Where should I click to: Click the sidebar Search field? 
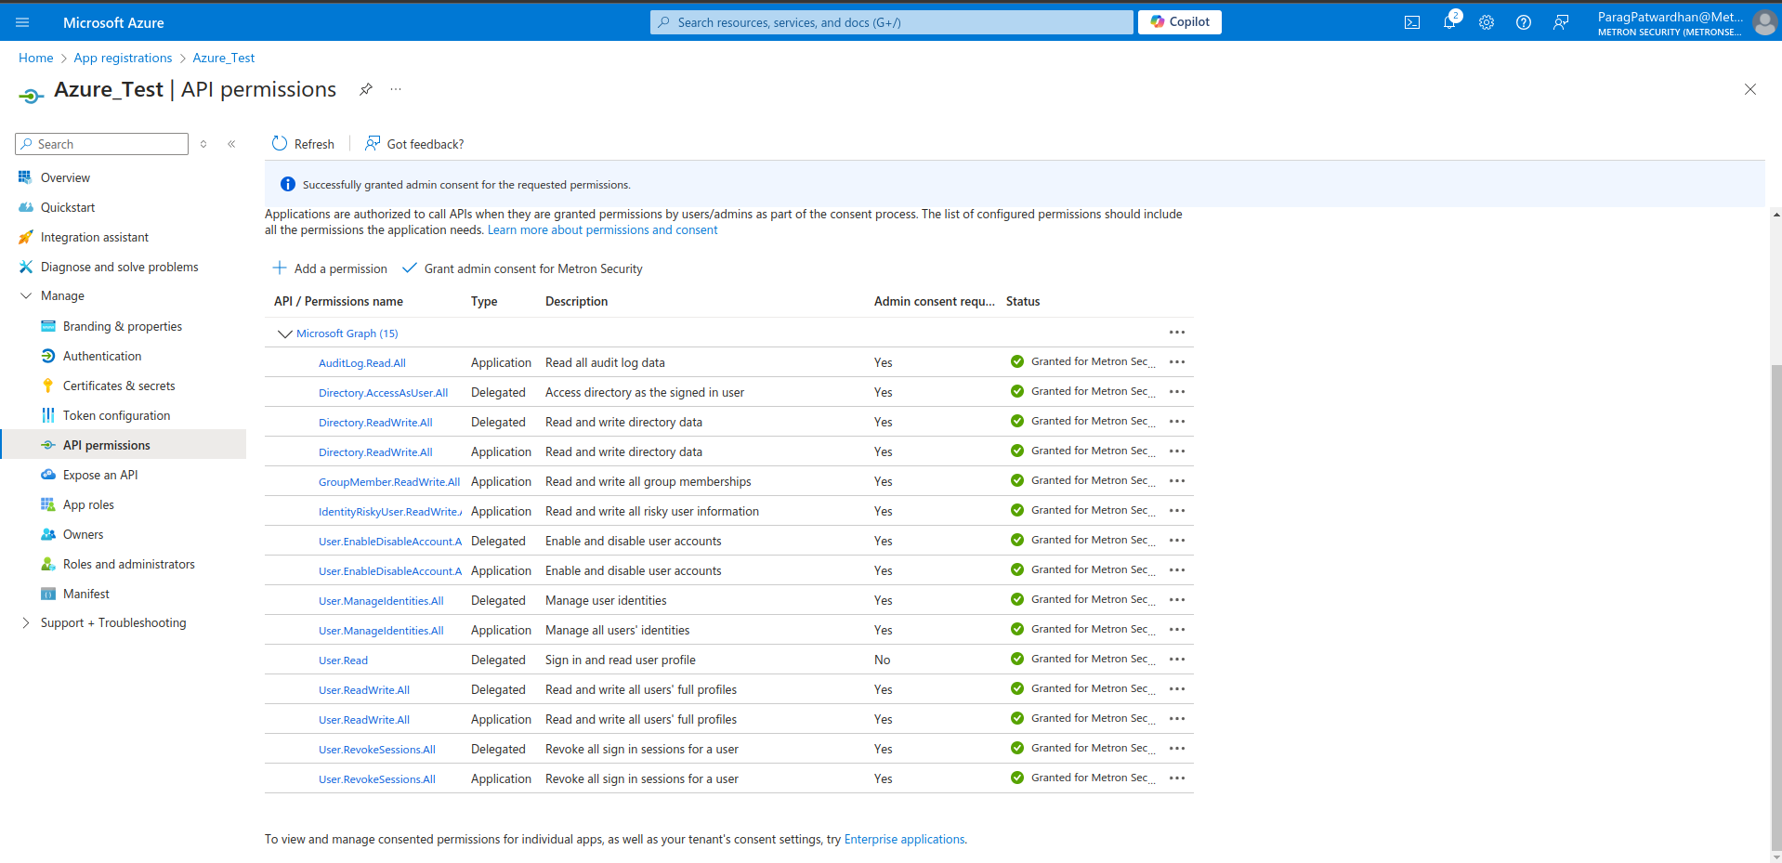pos(102,144)
